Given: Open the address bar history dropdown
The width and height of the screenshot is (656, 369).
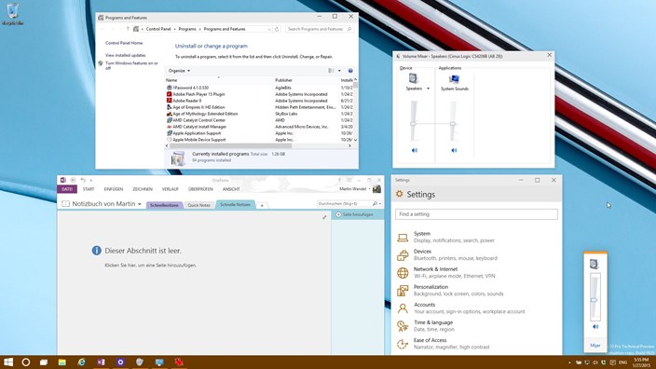Looking at the screenshot, I should click(269, 29).
